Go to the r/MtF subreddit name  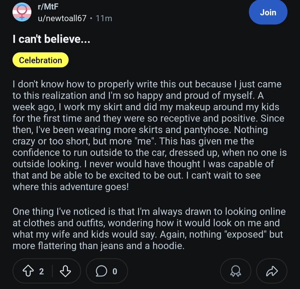tap(48, 7)
